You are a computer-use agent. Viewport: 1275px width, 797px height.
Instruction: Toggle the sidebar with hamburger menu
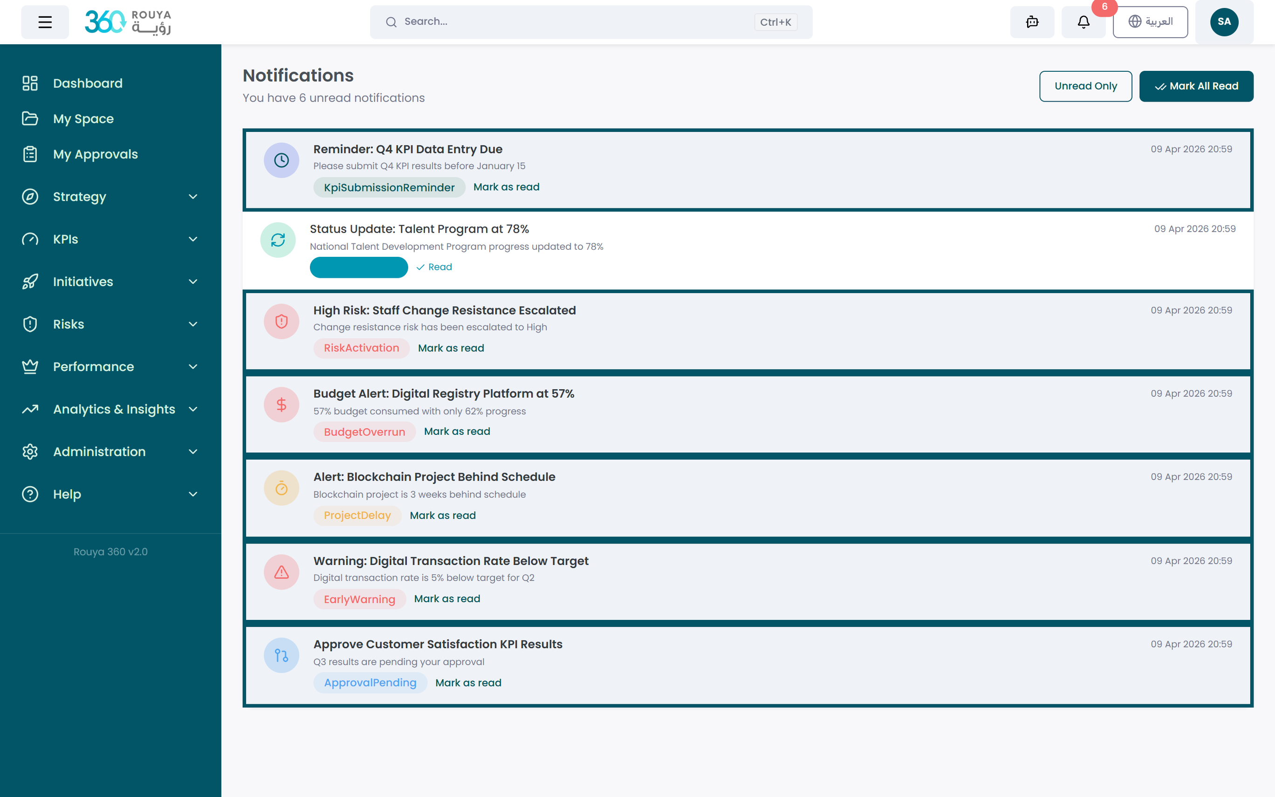coord(45,21)
